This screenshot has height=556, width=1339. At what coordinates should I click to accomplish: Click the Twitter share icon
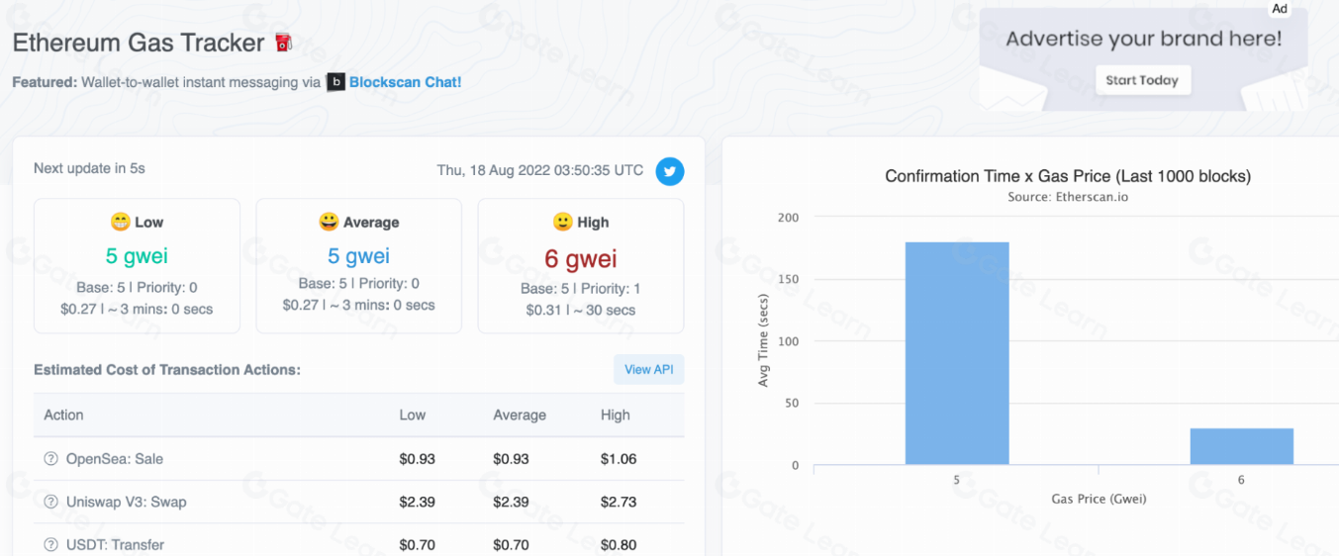[x=670, y=170]
